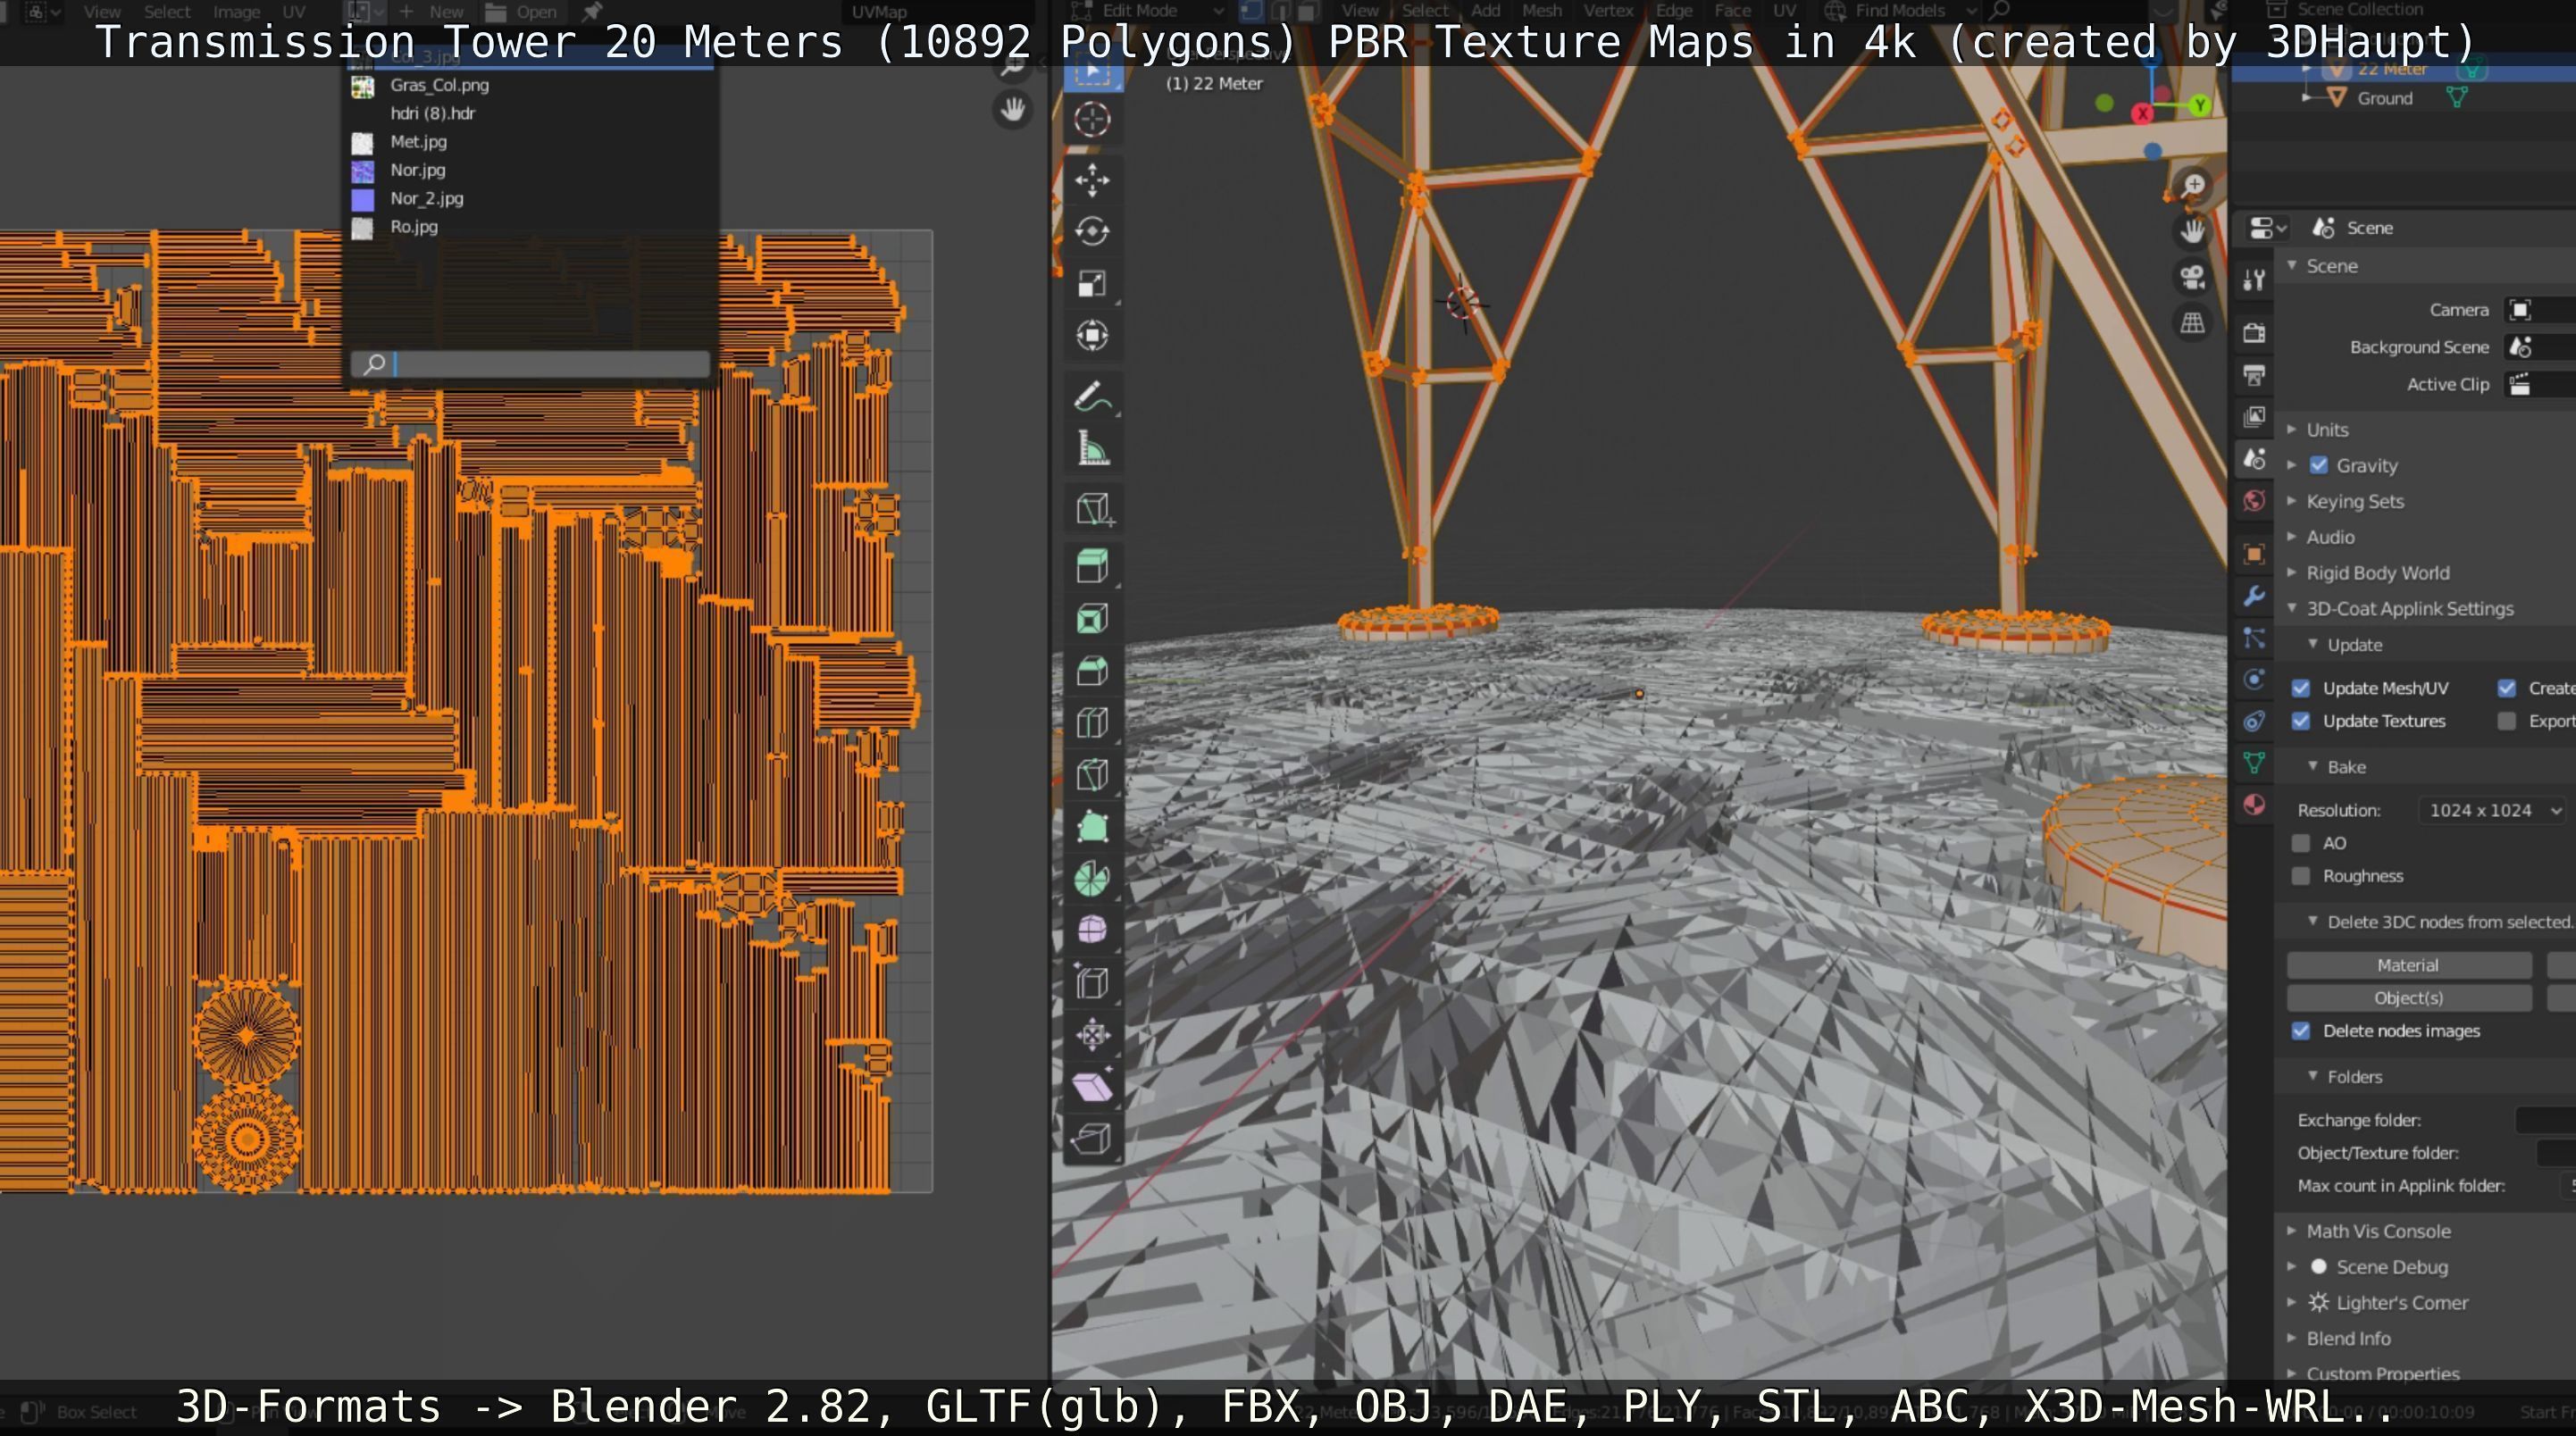Select the Knife tool
The width and height of the screenshot is (2576, 1436).
pos(1091,775)
